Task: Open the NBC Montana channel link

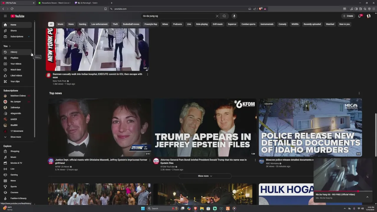Action: 272,163
